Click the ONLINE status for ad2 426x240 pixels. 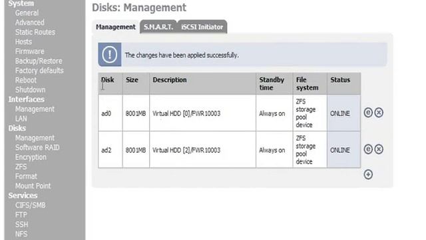pos(340,150)
